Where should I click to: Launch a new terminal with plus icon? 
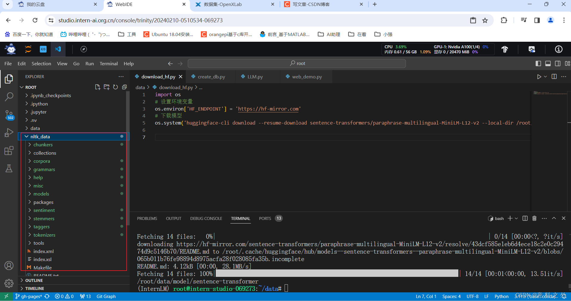coord(510,218)
